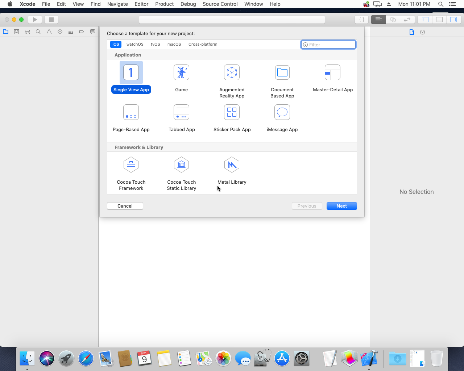The image size is (464, 371).
Task: Switch to the Version editor
Action: tap(407, 20)
